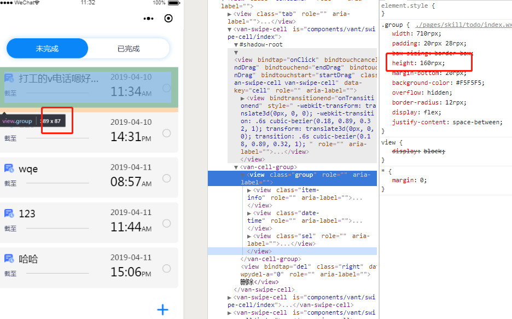Expand the view class="tab" node
The height and width of the screenshot is (319, 512).
pyautogui.click(x=230, y=14)
